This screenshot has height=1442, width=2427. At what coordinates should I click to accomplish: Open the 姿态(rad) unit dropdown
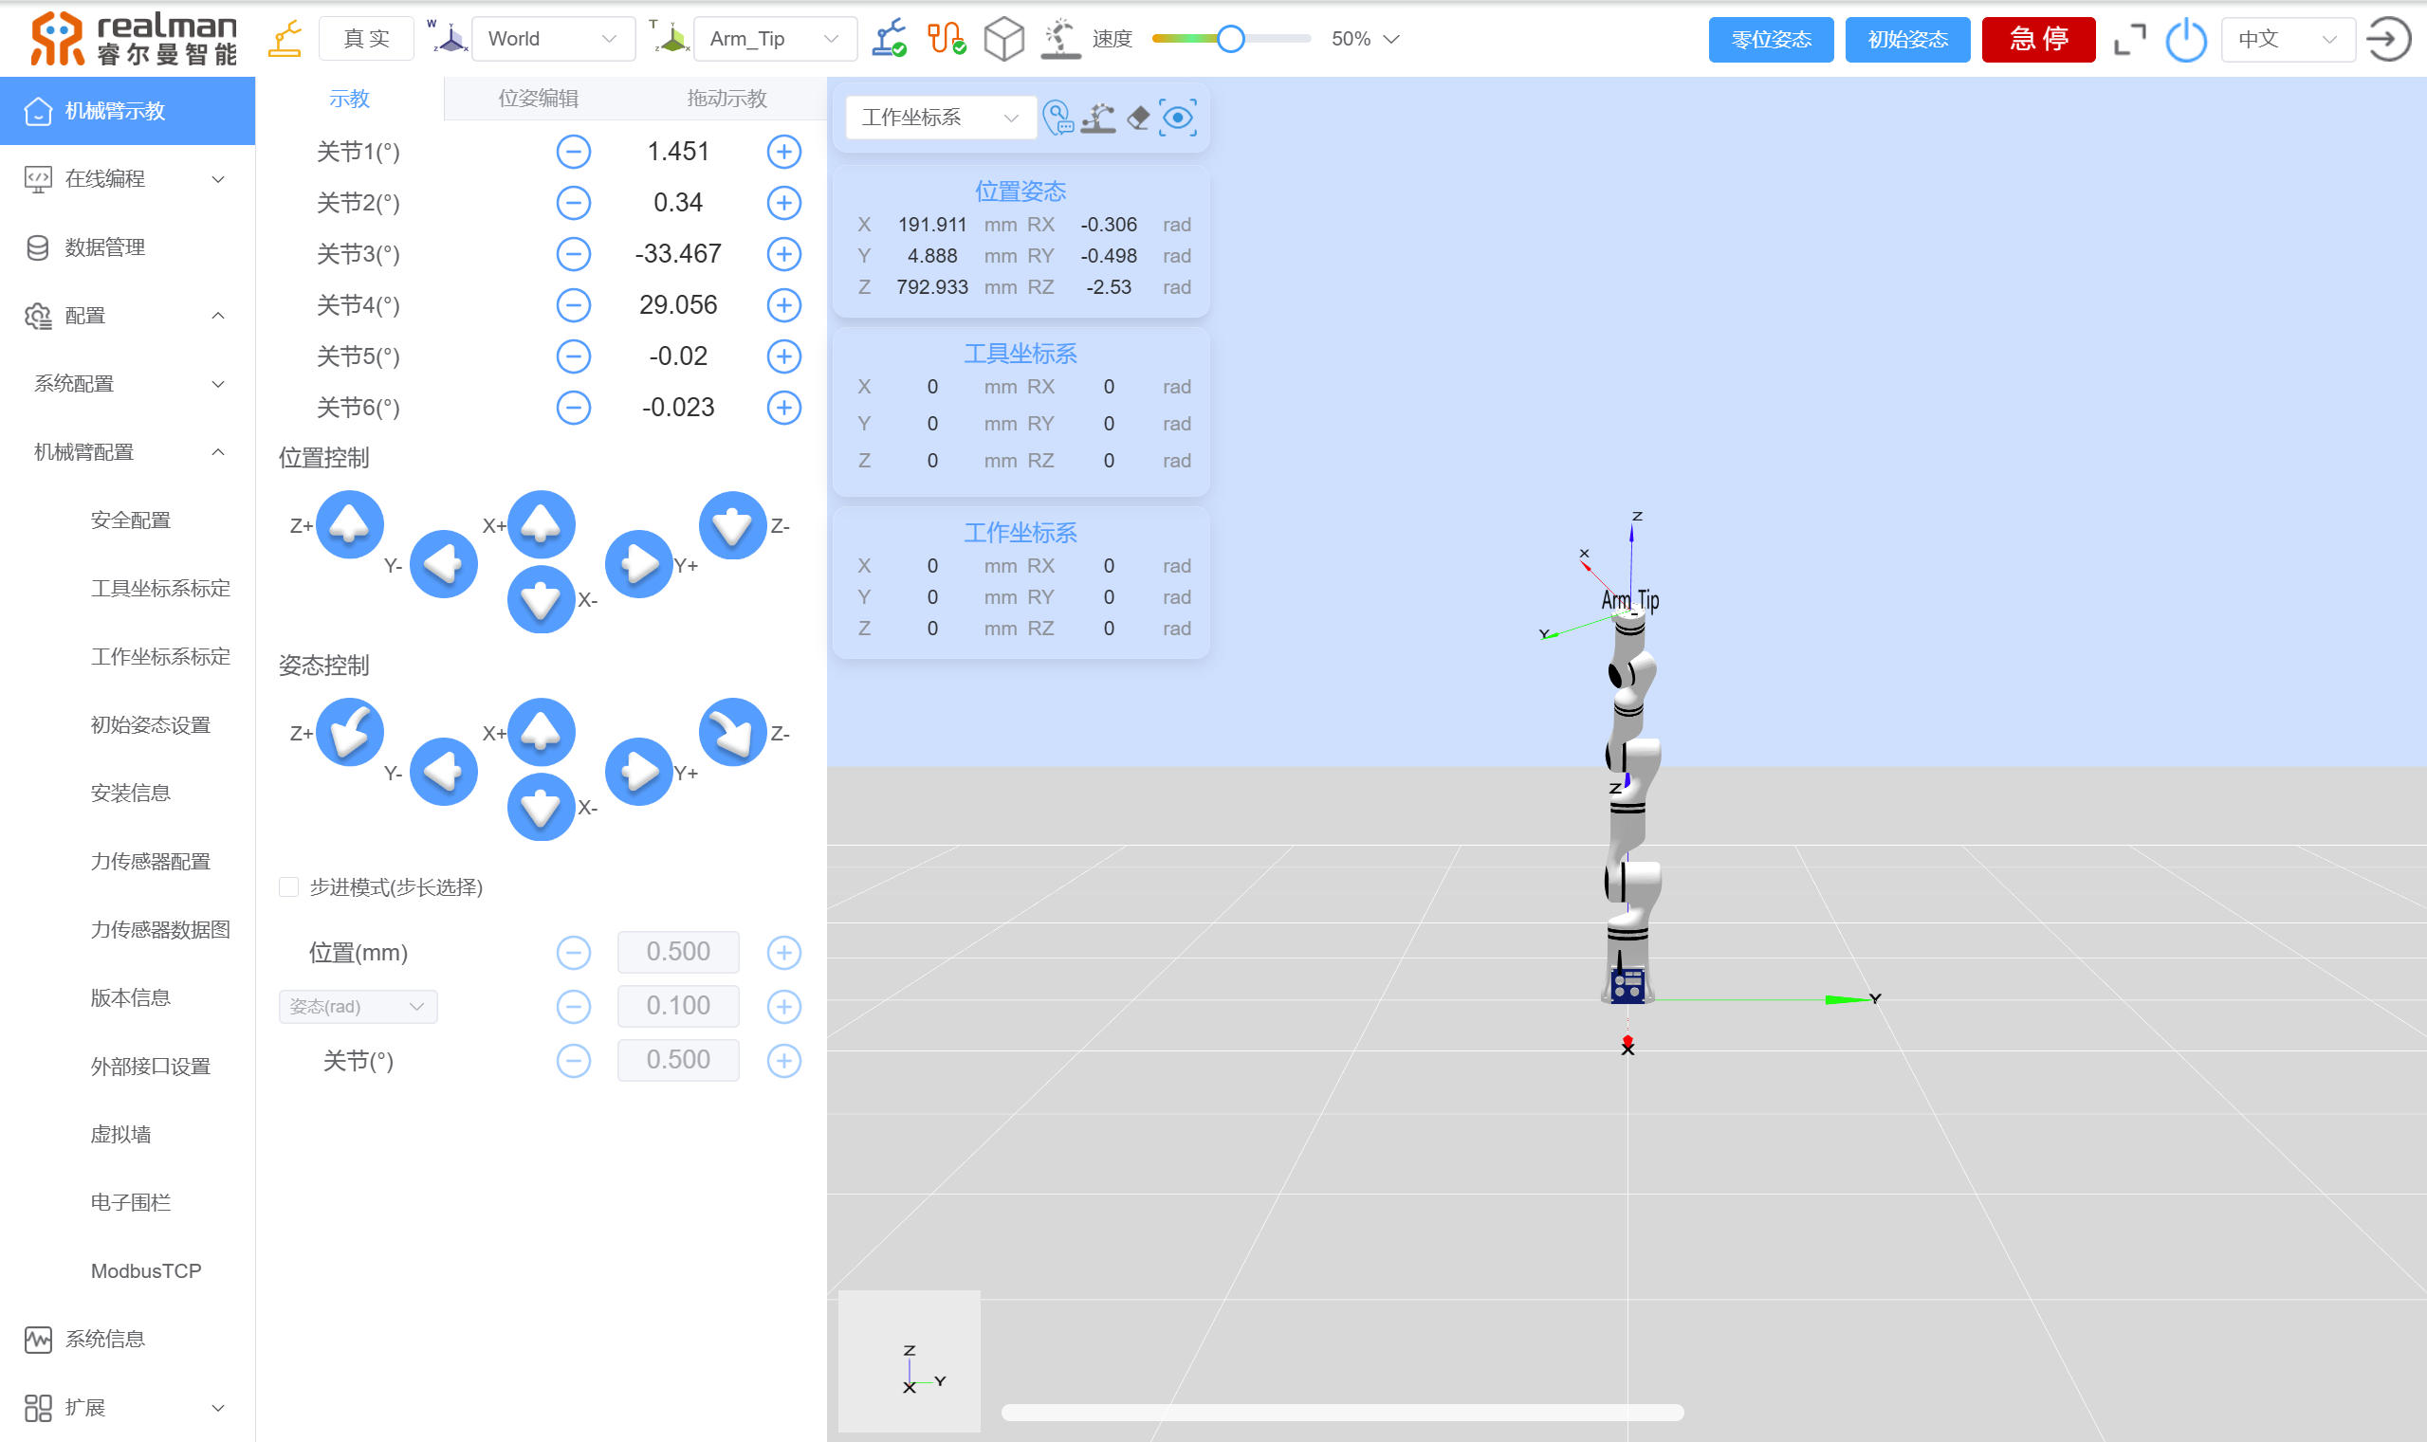pos(358,1007)
